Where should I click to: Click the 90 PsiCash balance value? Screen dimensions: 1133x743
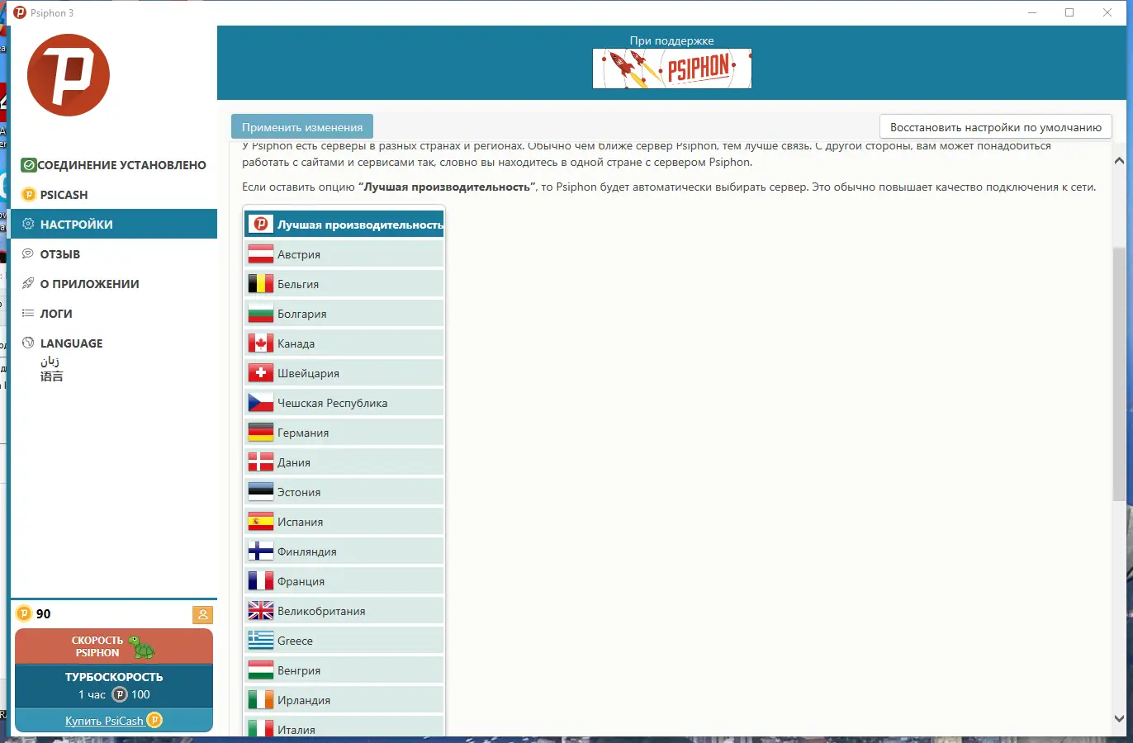point(44,613)
